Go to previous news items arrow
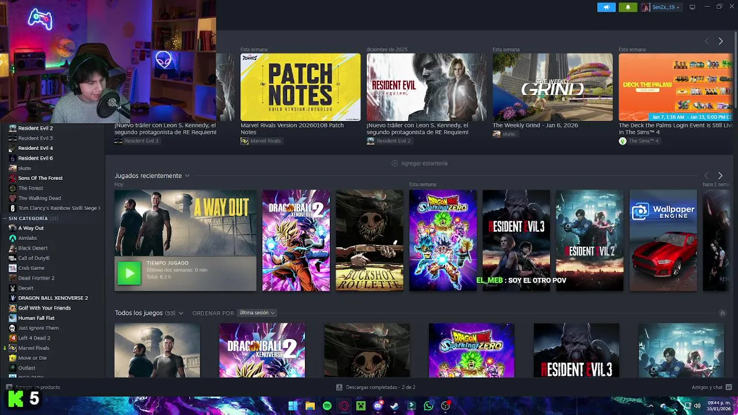This screenshot has height=415, width=738. (x=707, y=41)
